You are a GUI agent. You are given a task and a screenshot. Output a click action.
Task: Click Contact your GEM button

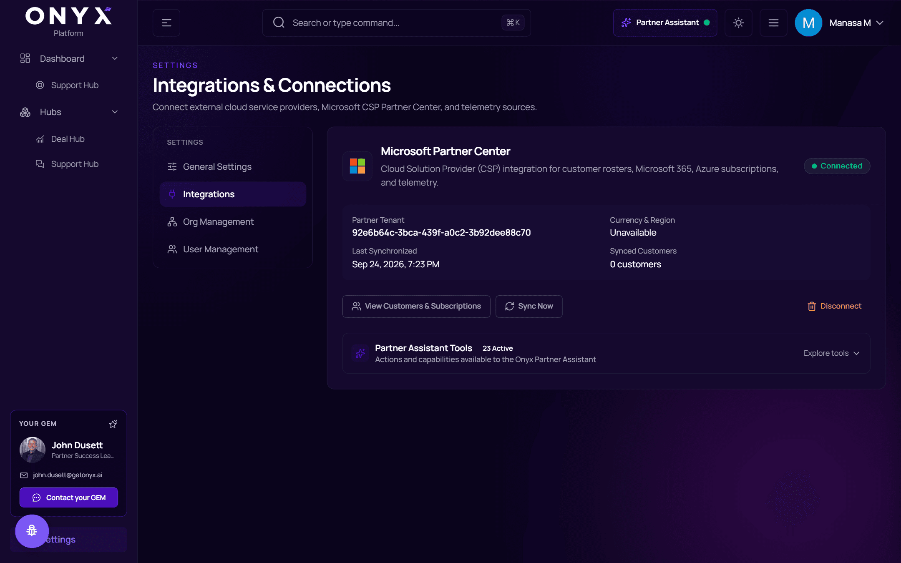(x=69, y=498)
